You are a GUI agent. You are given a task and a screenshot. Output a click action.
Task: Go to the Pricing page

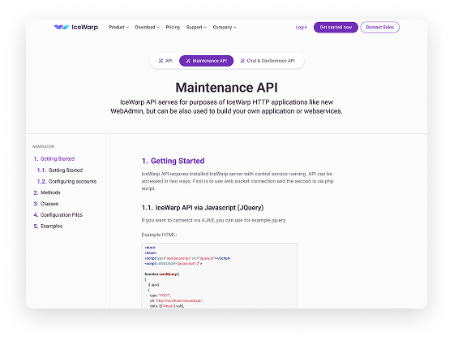coord(173,28)
